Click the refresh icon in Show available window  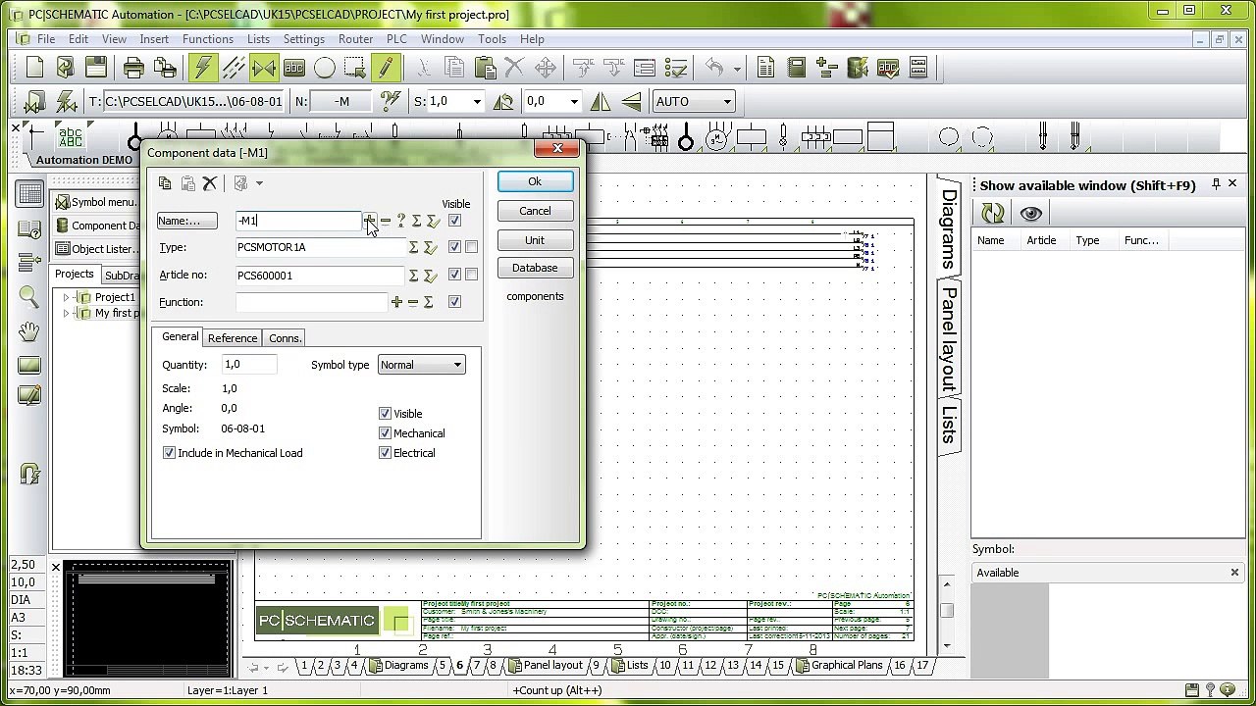[x=993, y=213]
